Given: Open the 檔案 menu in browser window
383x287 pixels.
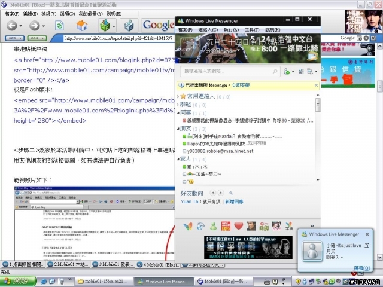Looking at the screenshot, I should tap(12, 14).
